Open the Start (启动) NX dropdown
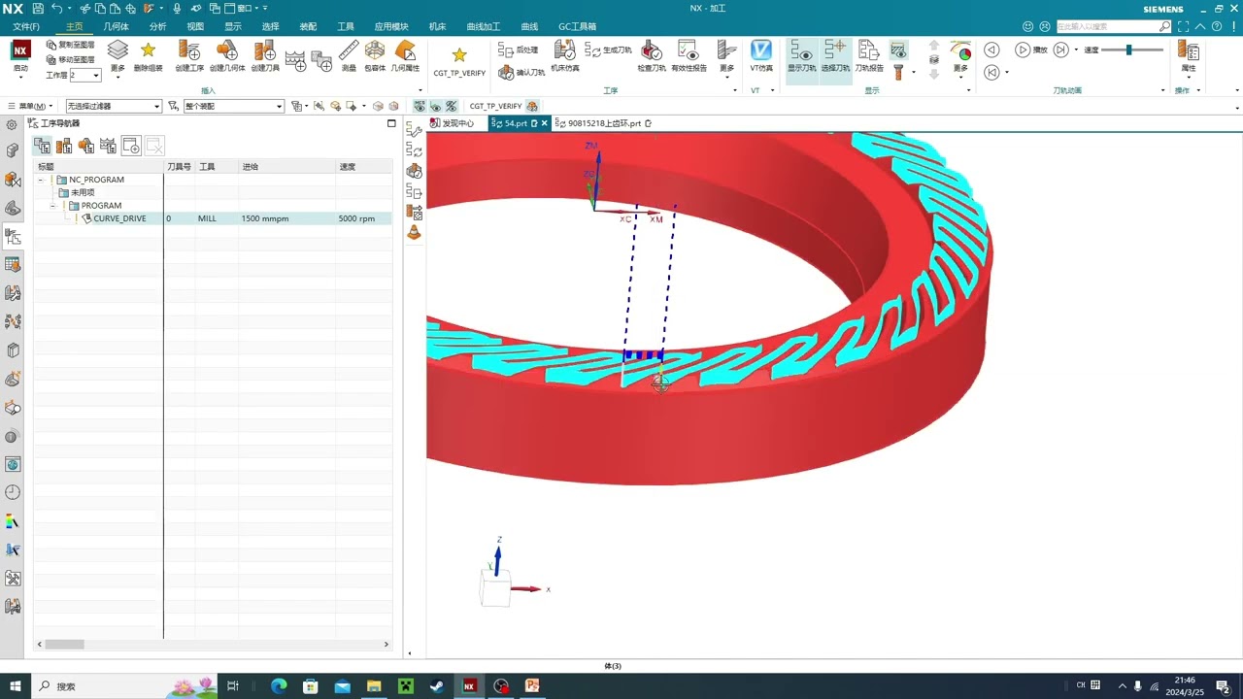Image resolution: width=1243 pixels, height=699 pixels. pyautogui.click(x=20, y=57)
